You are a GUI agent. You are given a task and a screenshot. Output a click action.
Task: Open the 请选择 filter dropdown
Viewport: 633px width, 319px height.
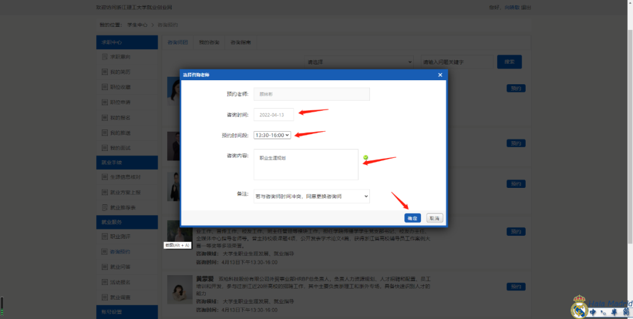tap(359, 62)
